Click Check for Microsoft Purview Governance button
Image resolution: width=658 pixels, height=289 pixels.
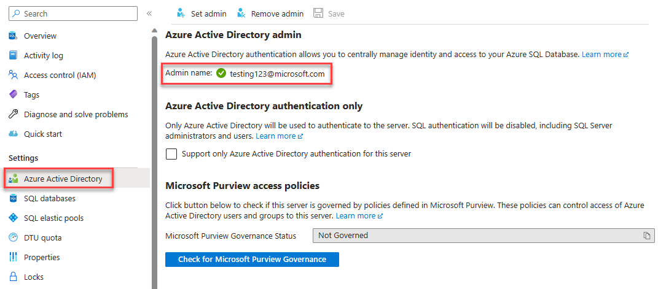252,260
